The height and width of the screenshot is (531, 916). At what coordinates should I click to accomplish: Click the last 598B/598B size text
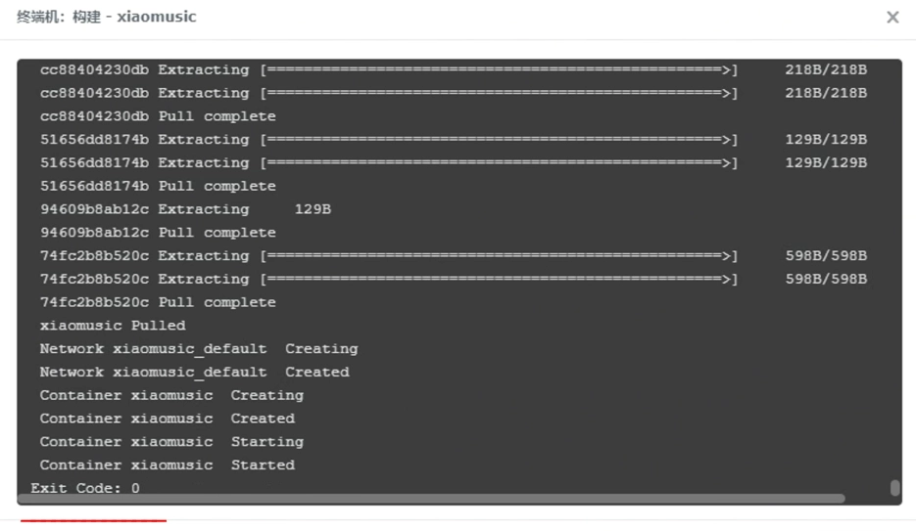[826, 280]
